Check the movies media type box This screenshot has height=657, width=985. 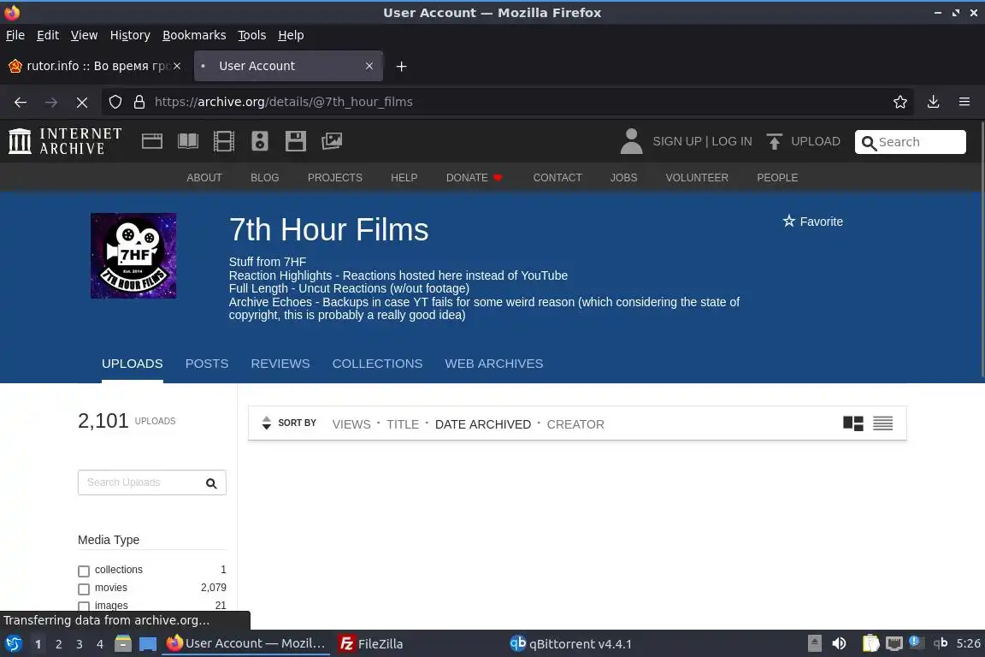[x=84, y=589]
